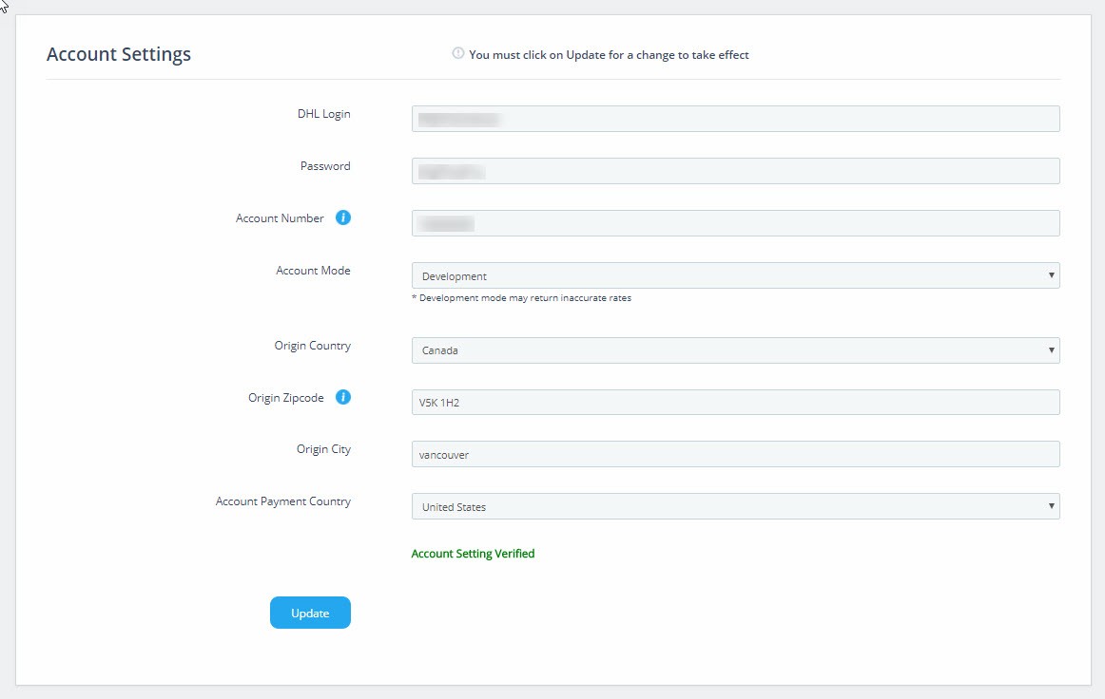Screen dimensions: 1105x699
Task: Click the notice icon beside the Update reminder
Action: point(458,53)
